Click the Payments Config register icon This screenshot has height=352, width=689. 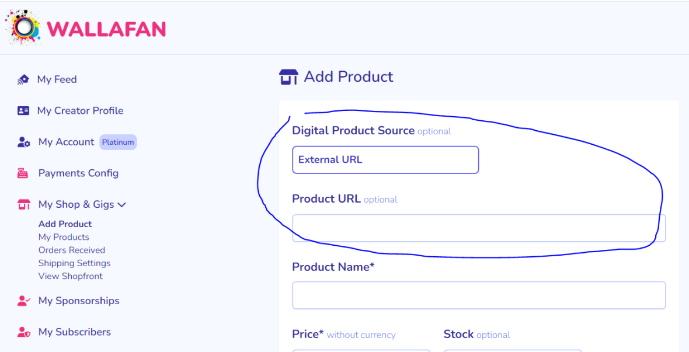point(23,173)
